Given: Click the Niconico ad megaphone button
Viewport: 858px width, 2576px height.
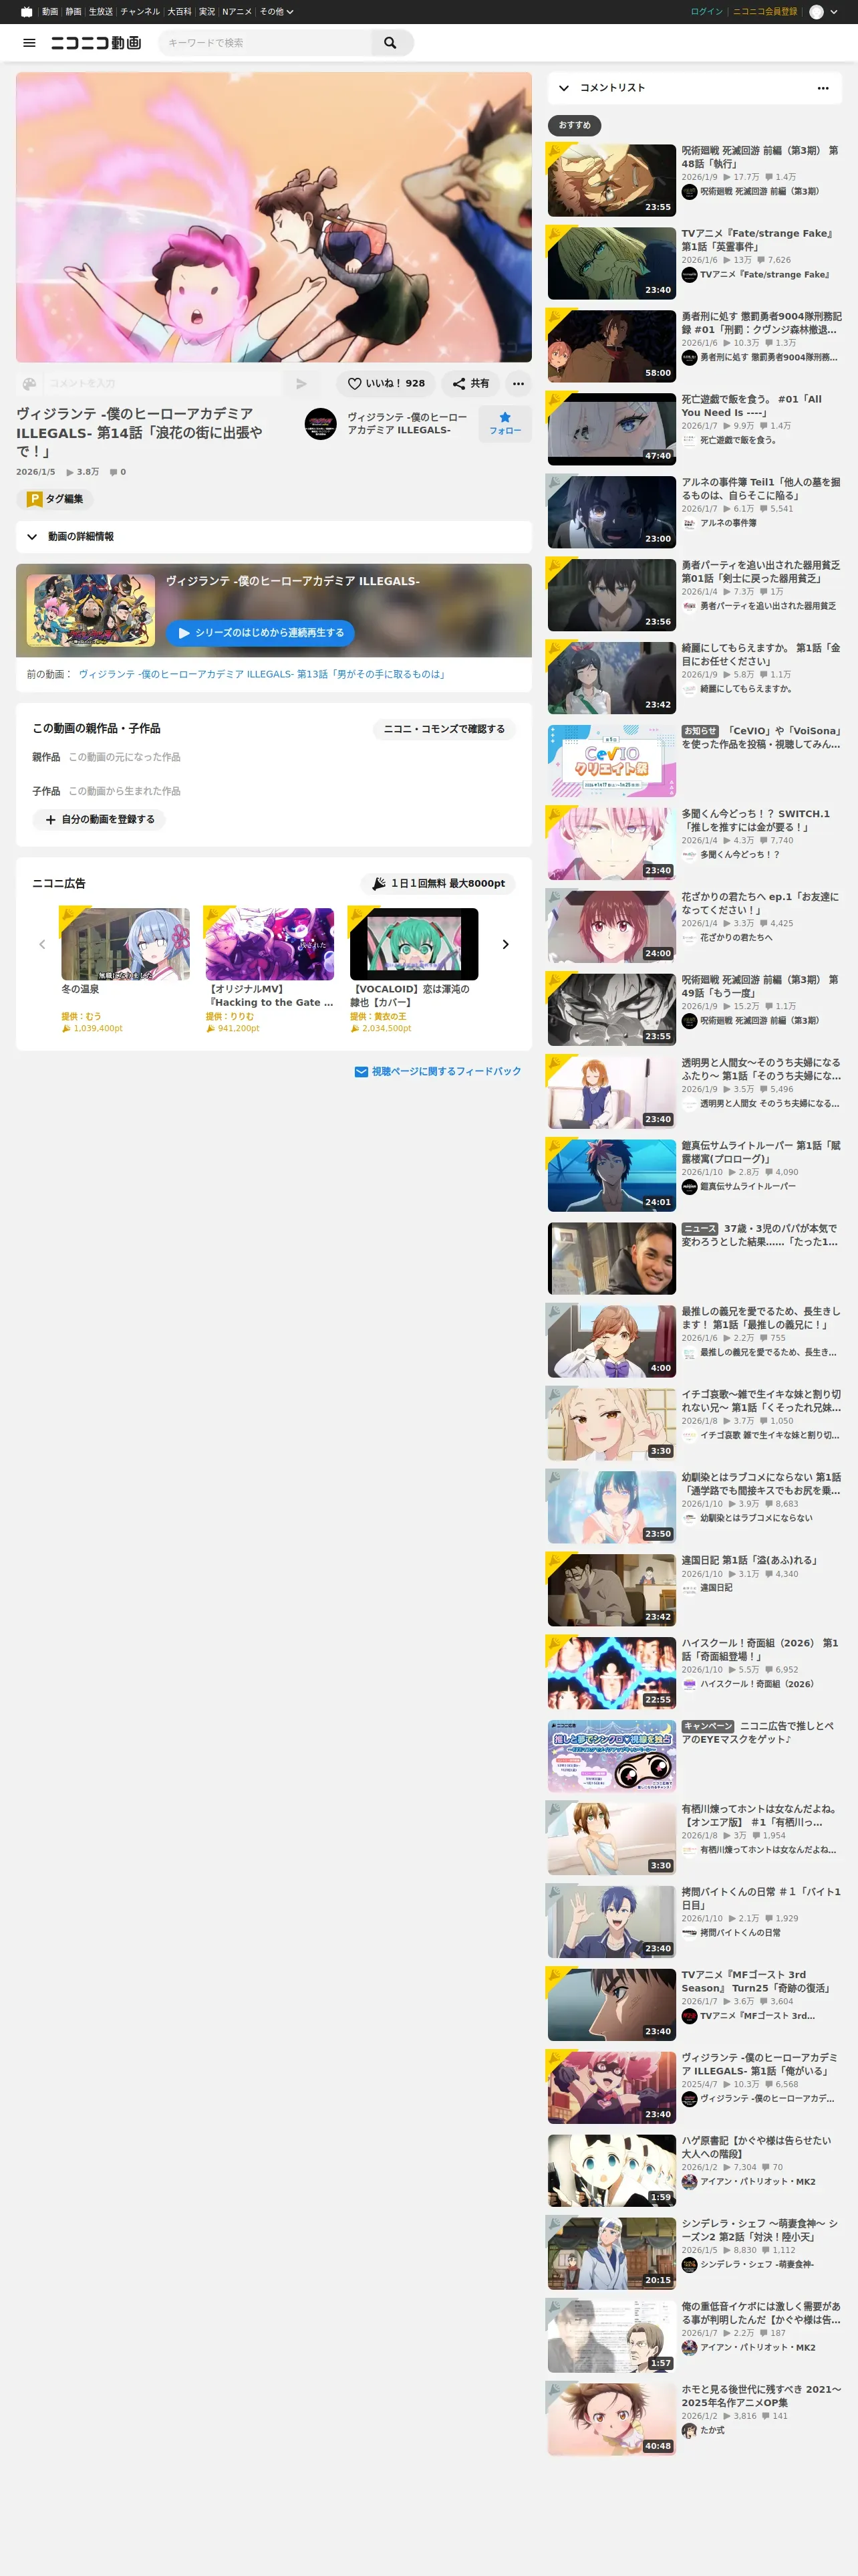Looking at the screenshot, I should pos(438,883).
